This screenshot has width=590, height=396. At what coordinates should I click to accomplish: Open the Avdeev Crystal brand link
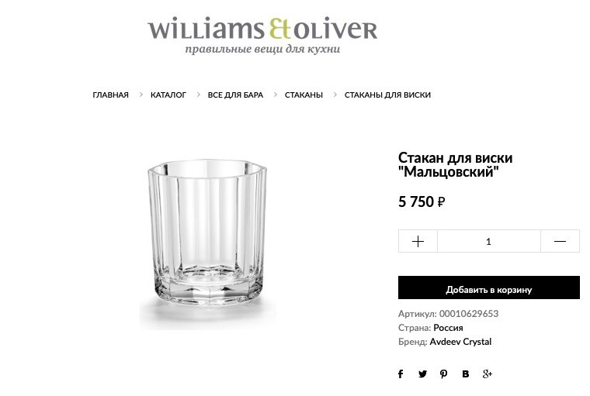(460, 342)
